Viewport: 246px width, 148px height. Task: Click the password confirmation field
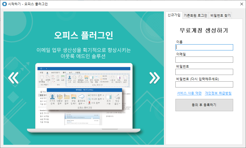(204, 84)
